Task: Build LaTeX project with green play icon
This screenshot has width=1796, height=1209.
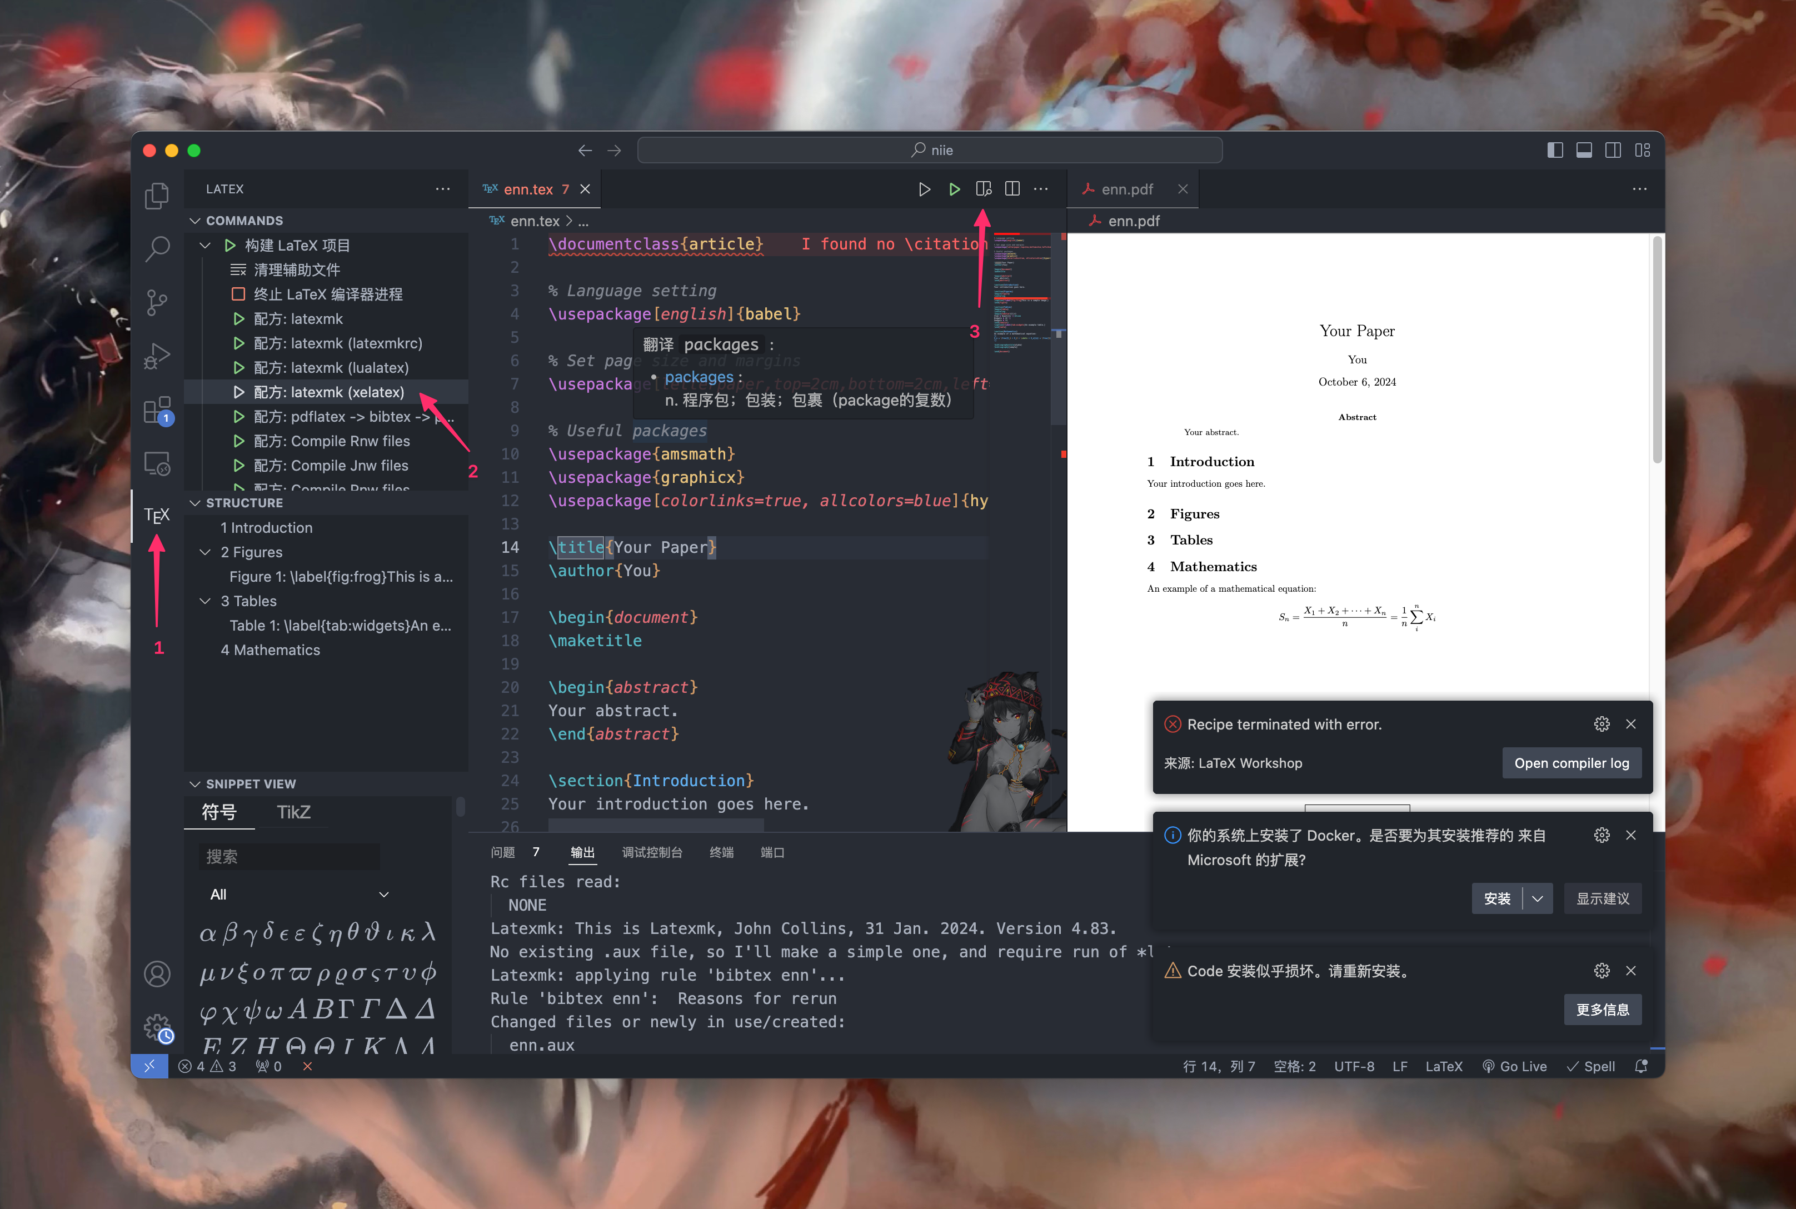Action: 954,189
